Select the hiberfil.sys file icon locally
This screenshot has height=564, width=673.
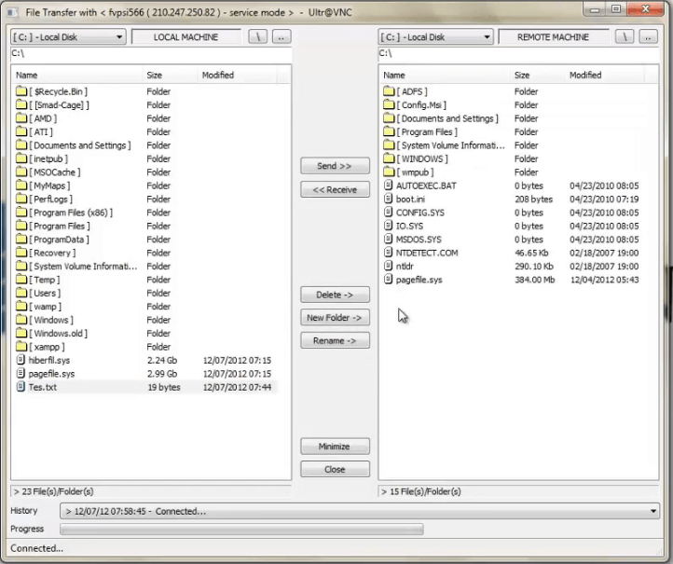click(21, 360)
